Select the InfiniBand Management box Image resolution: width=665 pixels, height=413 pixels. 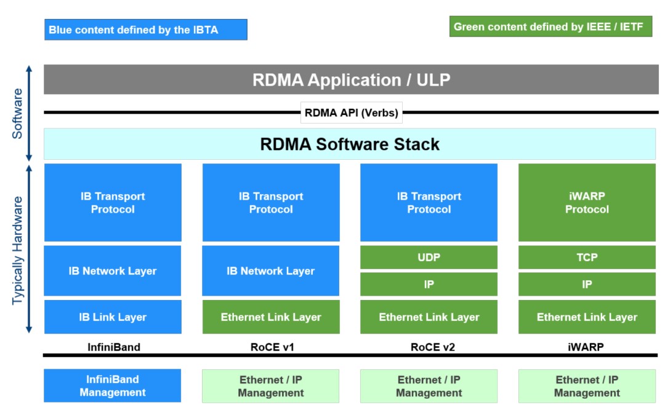(113, 385)
